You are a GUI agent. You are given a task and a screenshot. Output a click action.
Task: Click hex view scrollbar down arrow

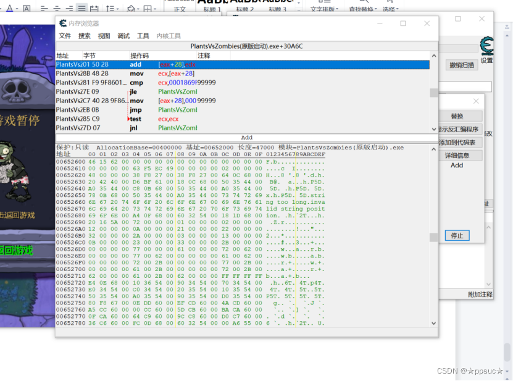pyautogui.click(x=434, y=324)
